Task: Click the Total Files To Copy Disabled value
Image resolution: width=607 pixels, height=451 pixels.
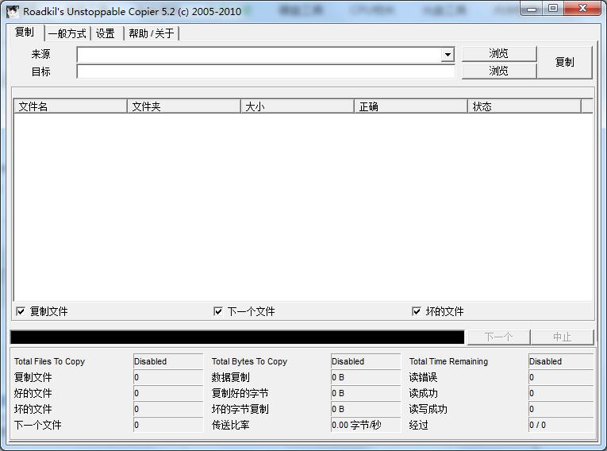Action: coord(168,361)
